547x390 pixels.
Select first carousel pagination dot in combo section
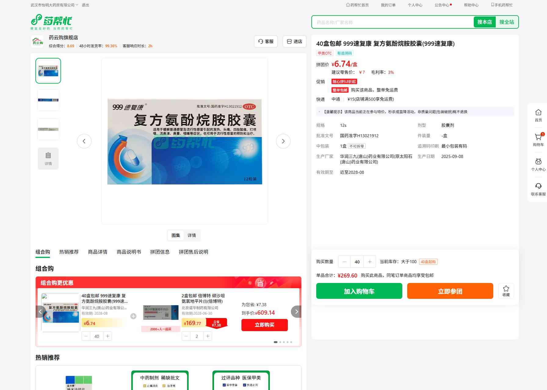point(276,342)
